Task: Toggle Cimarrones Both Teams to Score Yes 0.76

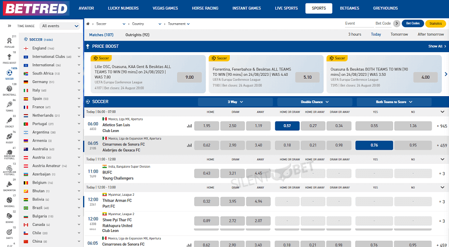Action: click(374, 145)
